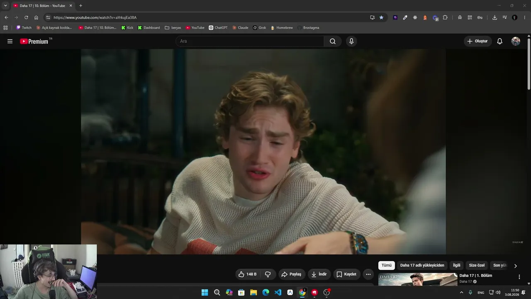Open the Kick bookmark
531x299 pixels.
[x=127, y=28]
